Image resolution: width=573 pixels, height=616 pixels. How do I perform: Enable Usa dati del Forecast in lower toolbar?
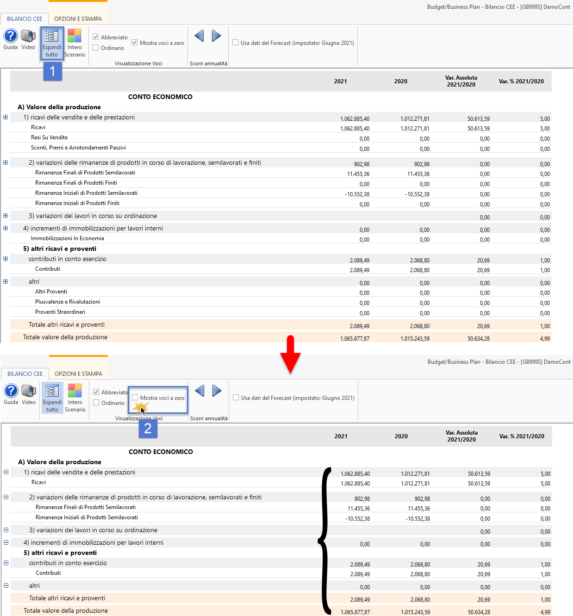click(x=236, y=398)
